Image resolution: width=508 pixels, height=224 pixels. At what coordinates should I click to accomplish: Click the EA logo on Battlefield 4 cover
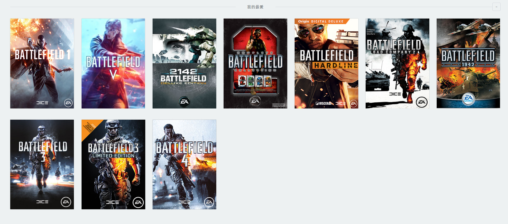[209, 202]
